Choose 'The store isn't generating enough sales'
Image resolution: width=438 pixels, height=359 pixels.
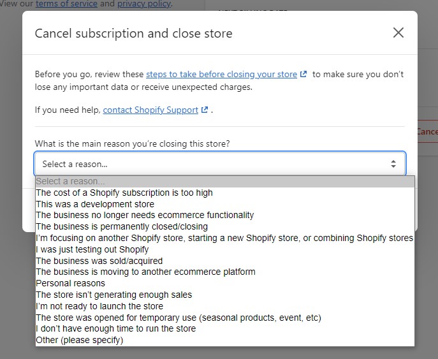tap(225, 295)
